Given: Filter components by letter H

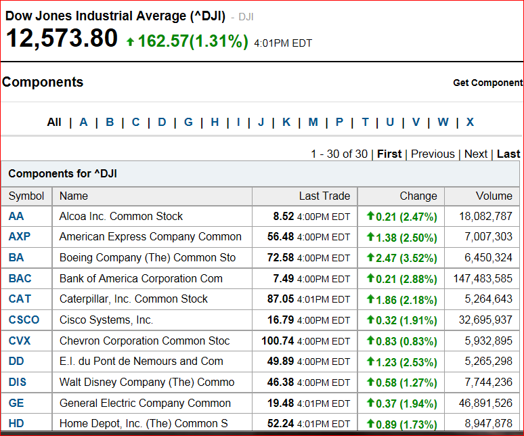Looking at the screenshot, I should (215, 122).
